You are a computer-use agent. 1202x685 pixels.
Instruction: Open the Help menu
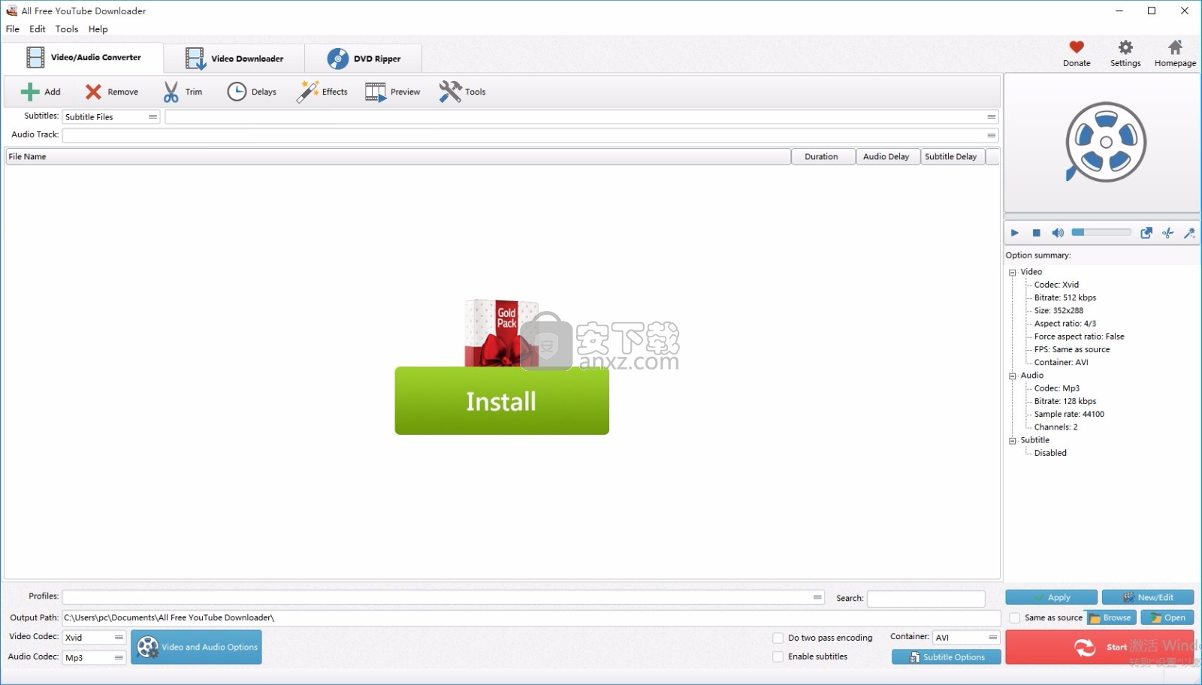click(98, 29)
